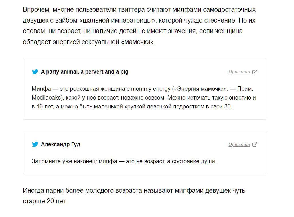Click the paragraph beginning 'Иногда парни более молодого'
This screenshot has height=217, width=294.
click(x=134, y=196)
